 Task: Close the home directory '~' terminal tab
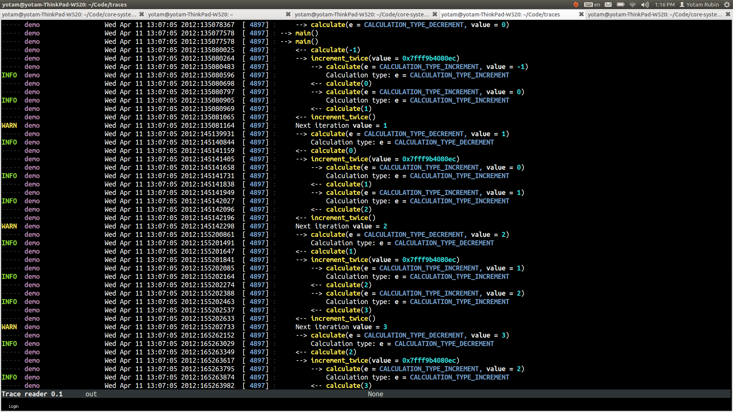pos(288,14)
